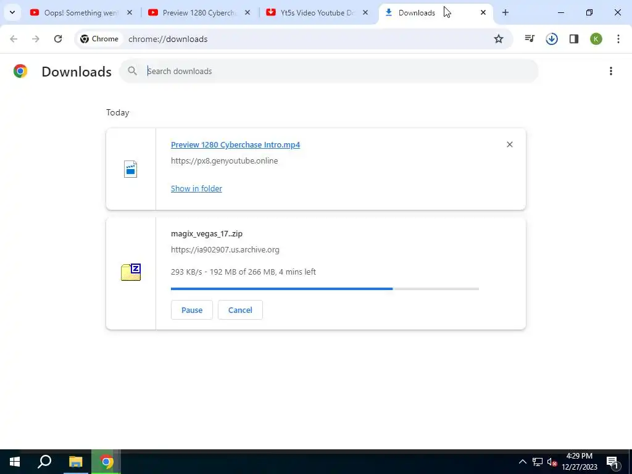Open the taskbar clock and date

[580, 462]
